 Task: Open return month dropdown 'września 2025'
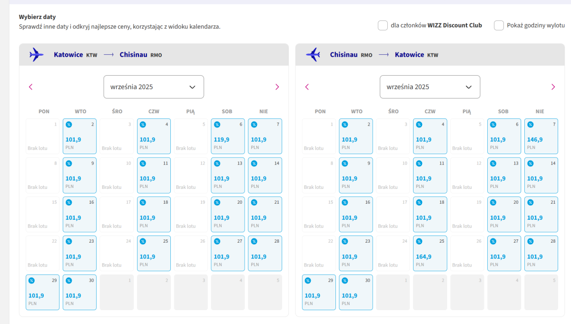point(430,87)
